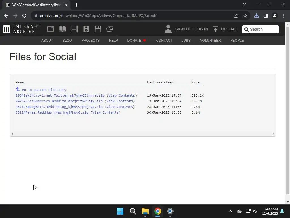Click the Chrome taskbar icon
290x218 pixels.
click(157, 211)
